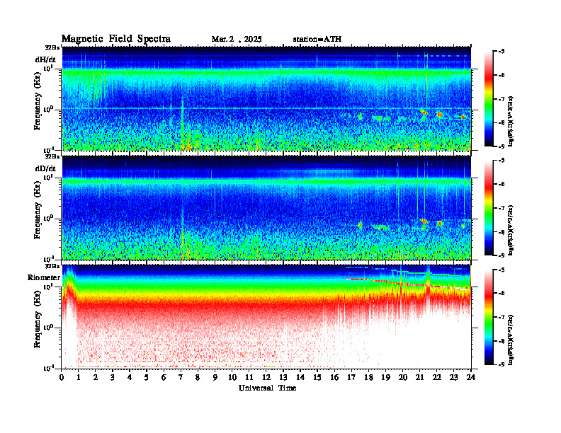Viewport: 561px width, 433px height.
Task: Click the color bar beside the dD/dt panel
Action: (x=489, y=207)
